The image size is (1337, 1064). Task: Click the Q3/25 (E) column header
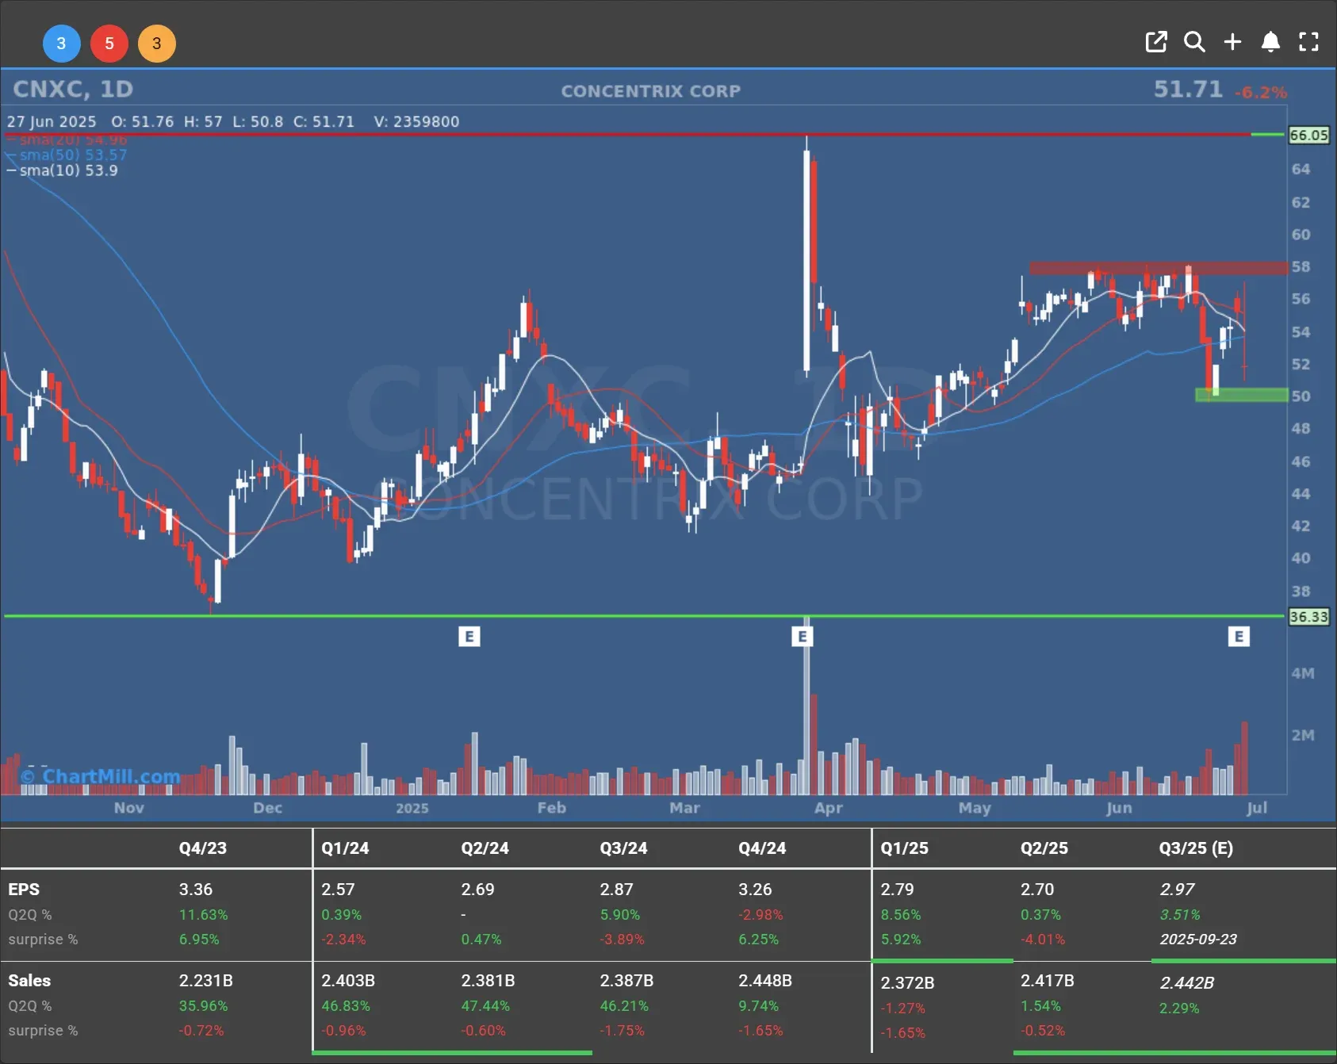1196,848
